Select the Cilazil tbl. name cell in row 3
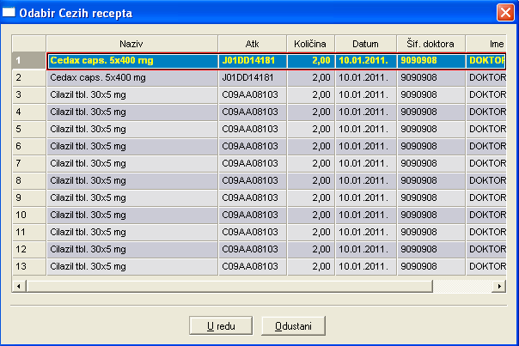The image size is (519, 346). click(131, 95)
